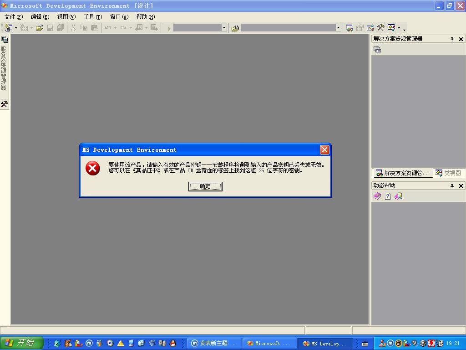Image resolution: width=466 pixels, height=350 pixels.
Task: Click the Windows 开始 start button
Action: click(22, 343)
